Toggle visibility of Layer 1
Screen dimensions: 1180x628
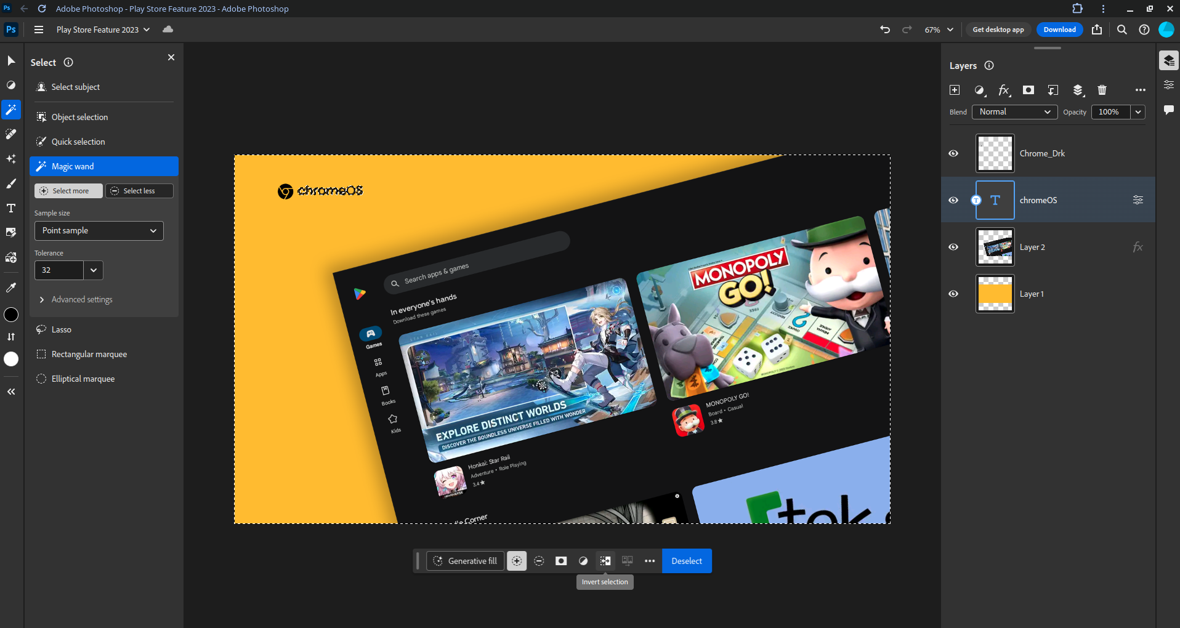click(x=953, y=294)
